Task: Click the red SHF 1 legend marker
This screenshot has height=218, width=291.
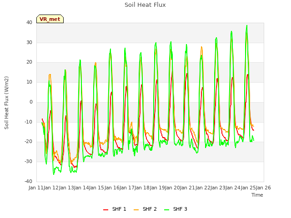Action: tap(105, 209)
